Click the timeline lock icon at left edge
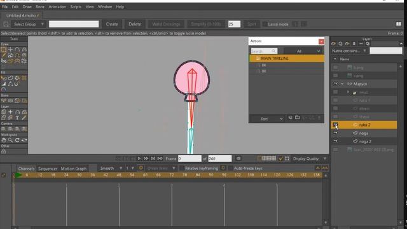This screenshot has width=407, height=229. [4, 176]
